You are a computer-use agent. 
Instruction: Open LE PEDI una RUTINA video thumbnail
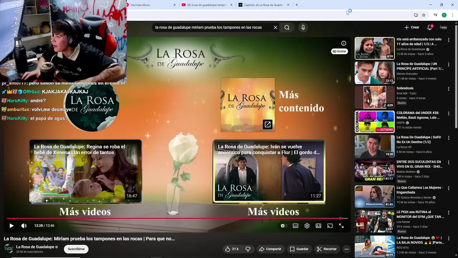pos(375,221)
